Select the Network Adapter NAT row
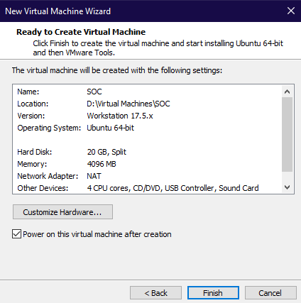This screenshot has height=303, width=301. [147, 176]
